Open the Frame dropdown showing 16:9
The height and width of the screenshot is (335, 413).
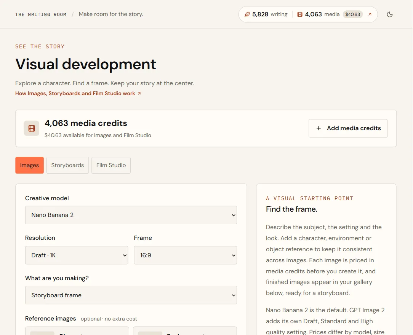click(x=185, y=255)
